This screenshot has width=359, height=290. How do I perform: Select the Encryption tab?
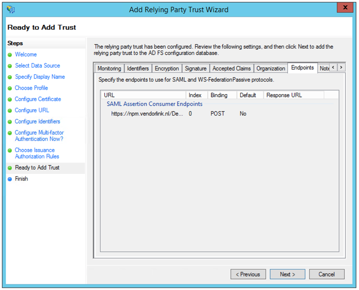coord(167,68)
